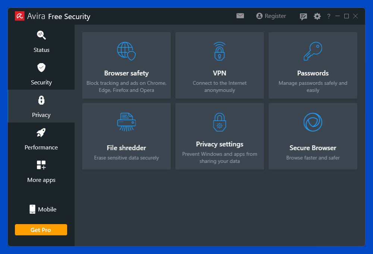Viewport: 373px width, 254px height.
Task: Click 'Connect to the Internet anonymously' text
Action: (220, 87)
